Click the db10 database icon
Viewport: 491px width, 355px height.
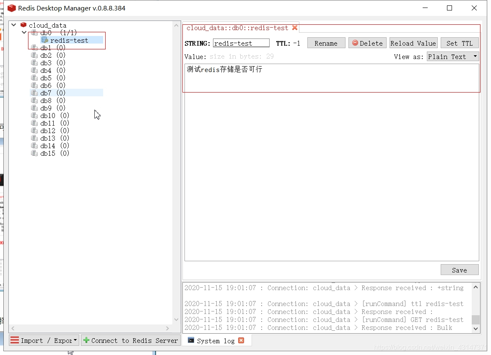tap(34, 116)
